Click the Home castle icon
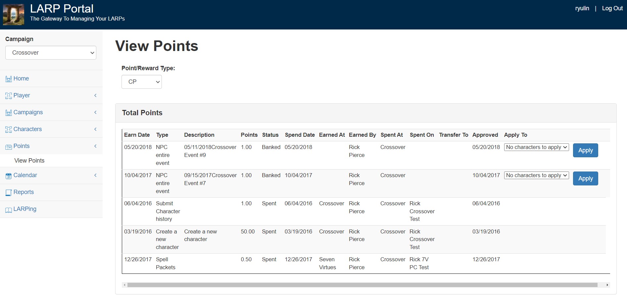This screenshot has height=297, width=627. [x=9, y=79]
